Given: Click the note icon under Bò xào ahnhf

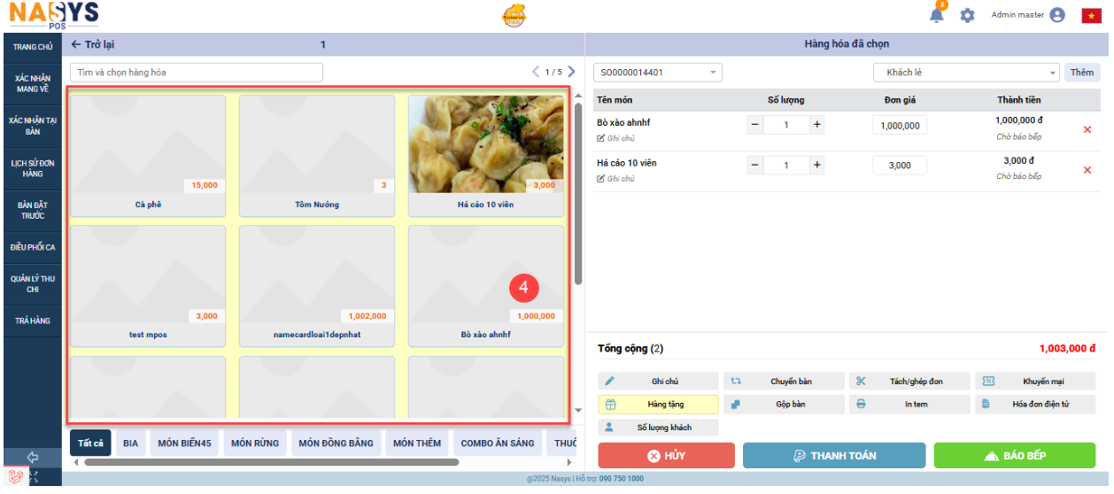Looking at the screenshot, I should [602, 139].
